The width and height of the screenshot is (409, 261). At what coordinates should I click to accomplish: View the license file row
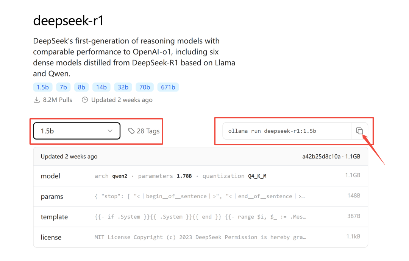201,237
